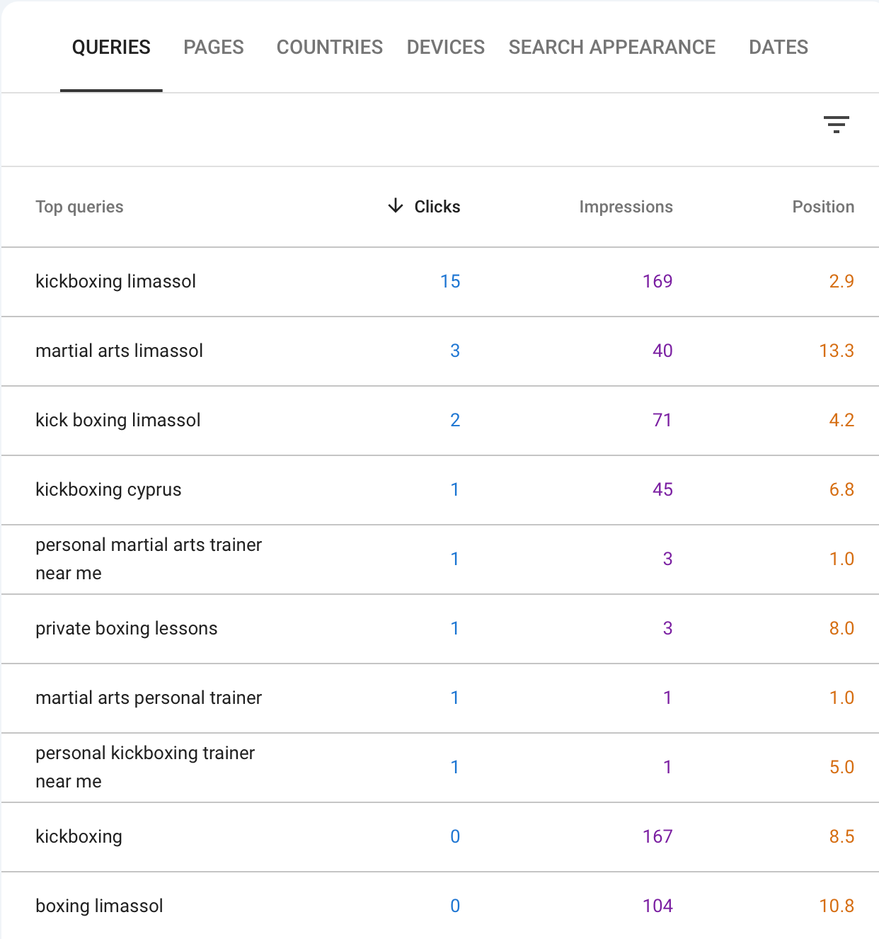Switch to the PAGES tab
Viewport: 879px width, 939px height.
tap(213, 47)
